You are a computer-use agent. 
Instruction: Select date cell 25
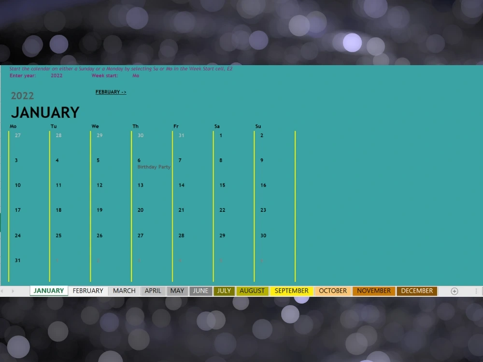(x=58, y=236)
